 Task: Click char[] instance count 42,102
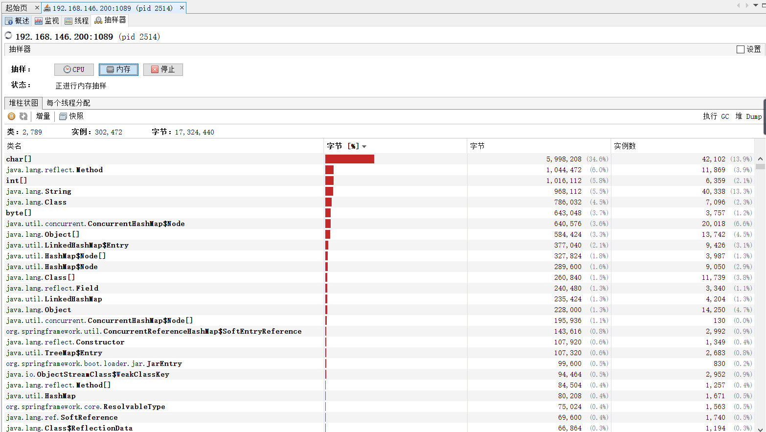pos(714,159)
